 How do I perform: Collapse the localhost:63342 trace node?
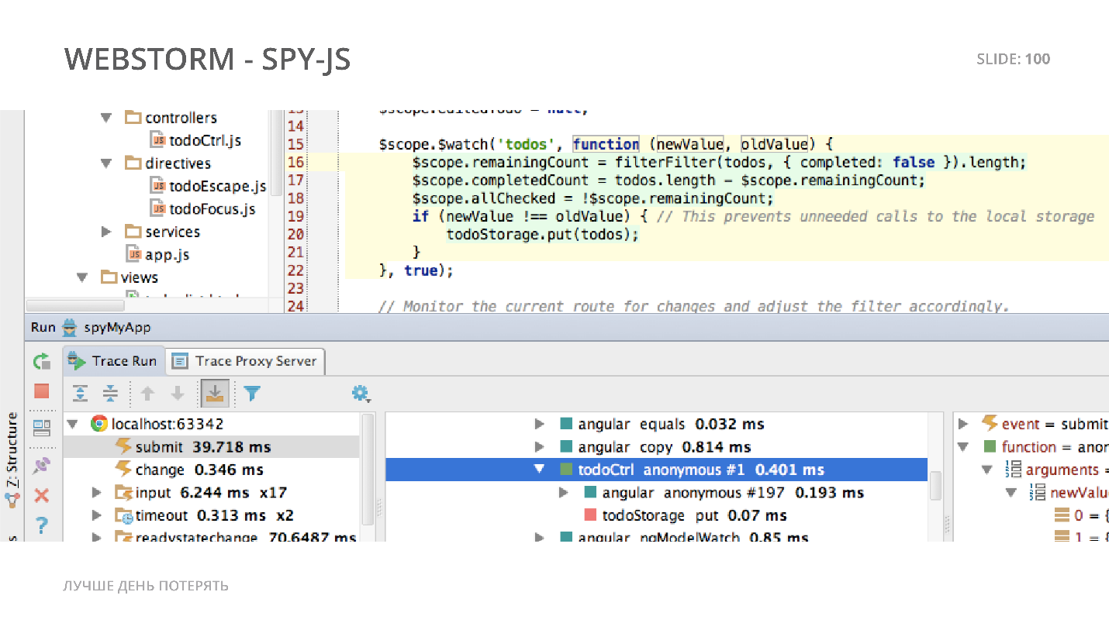click(x=73, y=424)
